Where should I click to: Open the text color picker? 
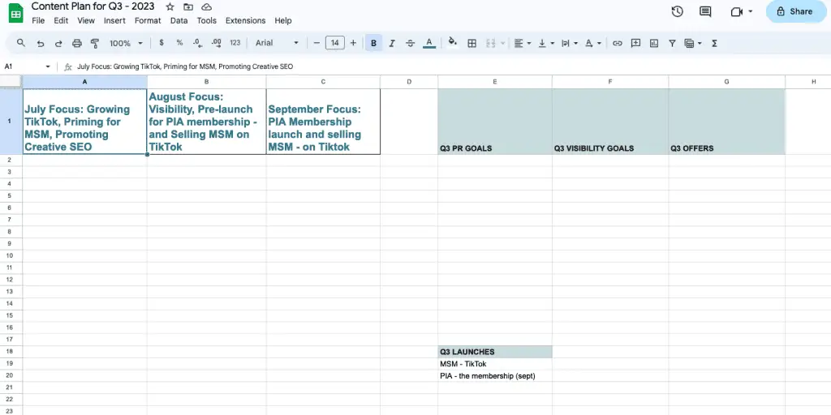429,44
